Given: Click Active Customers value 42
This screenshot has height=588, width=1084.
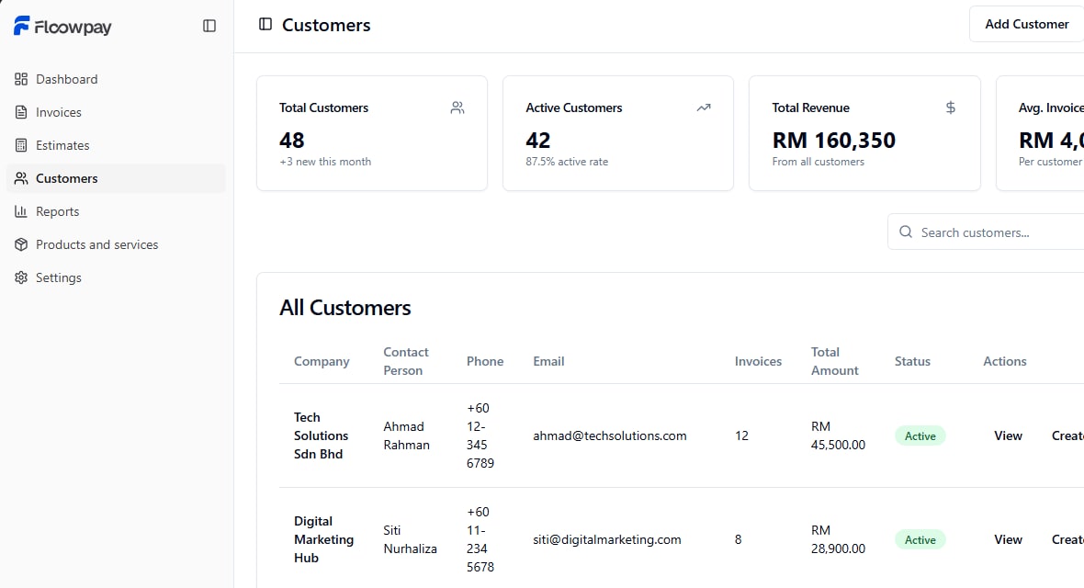Looking at the screenshot, I should click(537, 141).
